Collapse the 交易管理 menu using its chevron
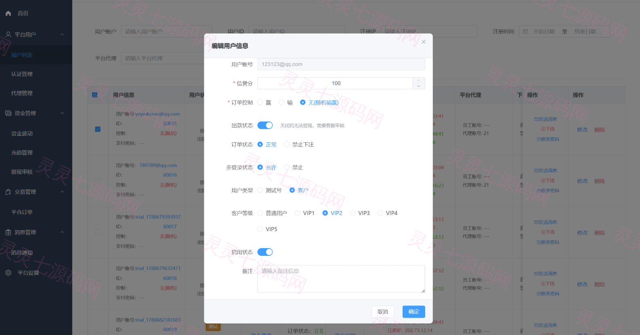 [62, 192]
